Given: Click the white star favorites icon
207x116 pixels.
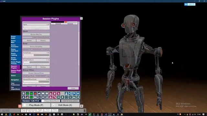Looking at the screenshot, I should [24, 97].
